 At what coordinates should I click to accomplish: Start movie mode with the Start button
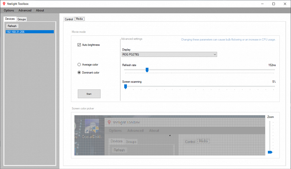89,94
